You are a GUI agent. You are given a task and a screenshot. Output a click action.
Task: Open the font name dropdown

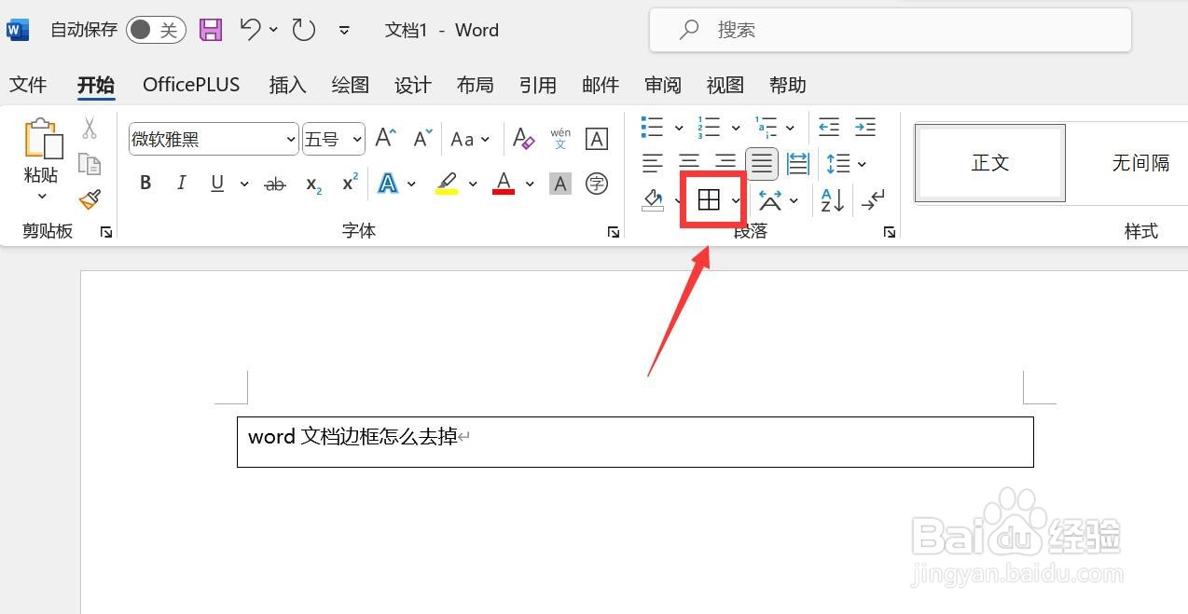pyautogui.click(x=289, y=138)
